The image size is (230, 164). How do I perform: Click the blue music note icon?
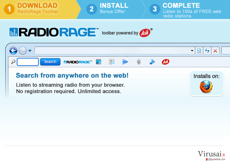pyautogui.click(x=152, y=62)
